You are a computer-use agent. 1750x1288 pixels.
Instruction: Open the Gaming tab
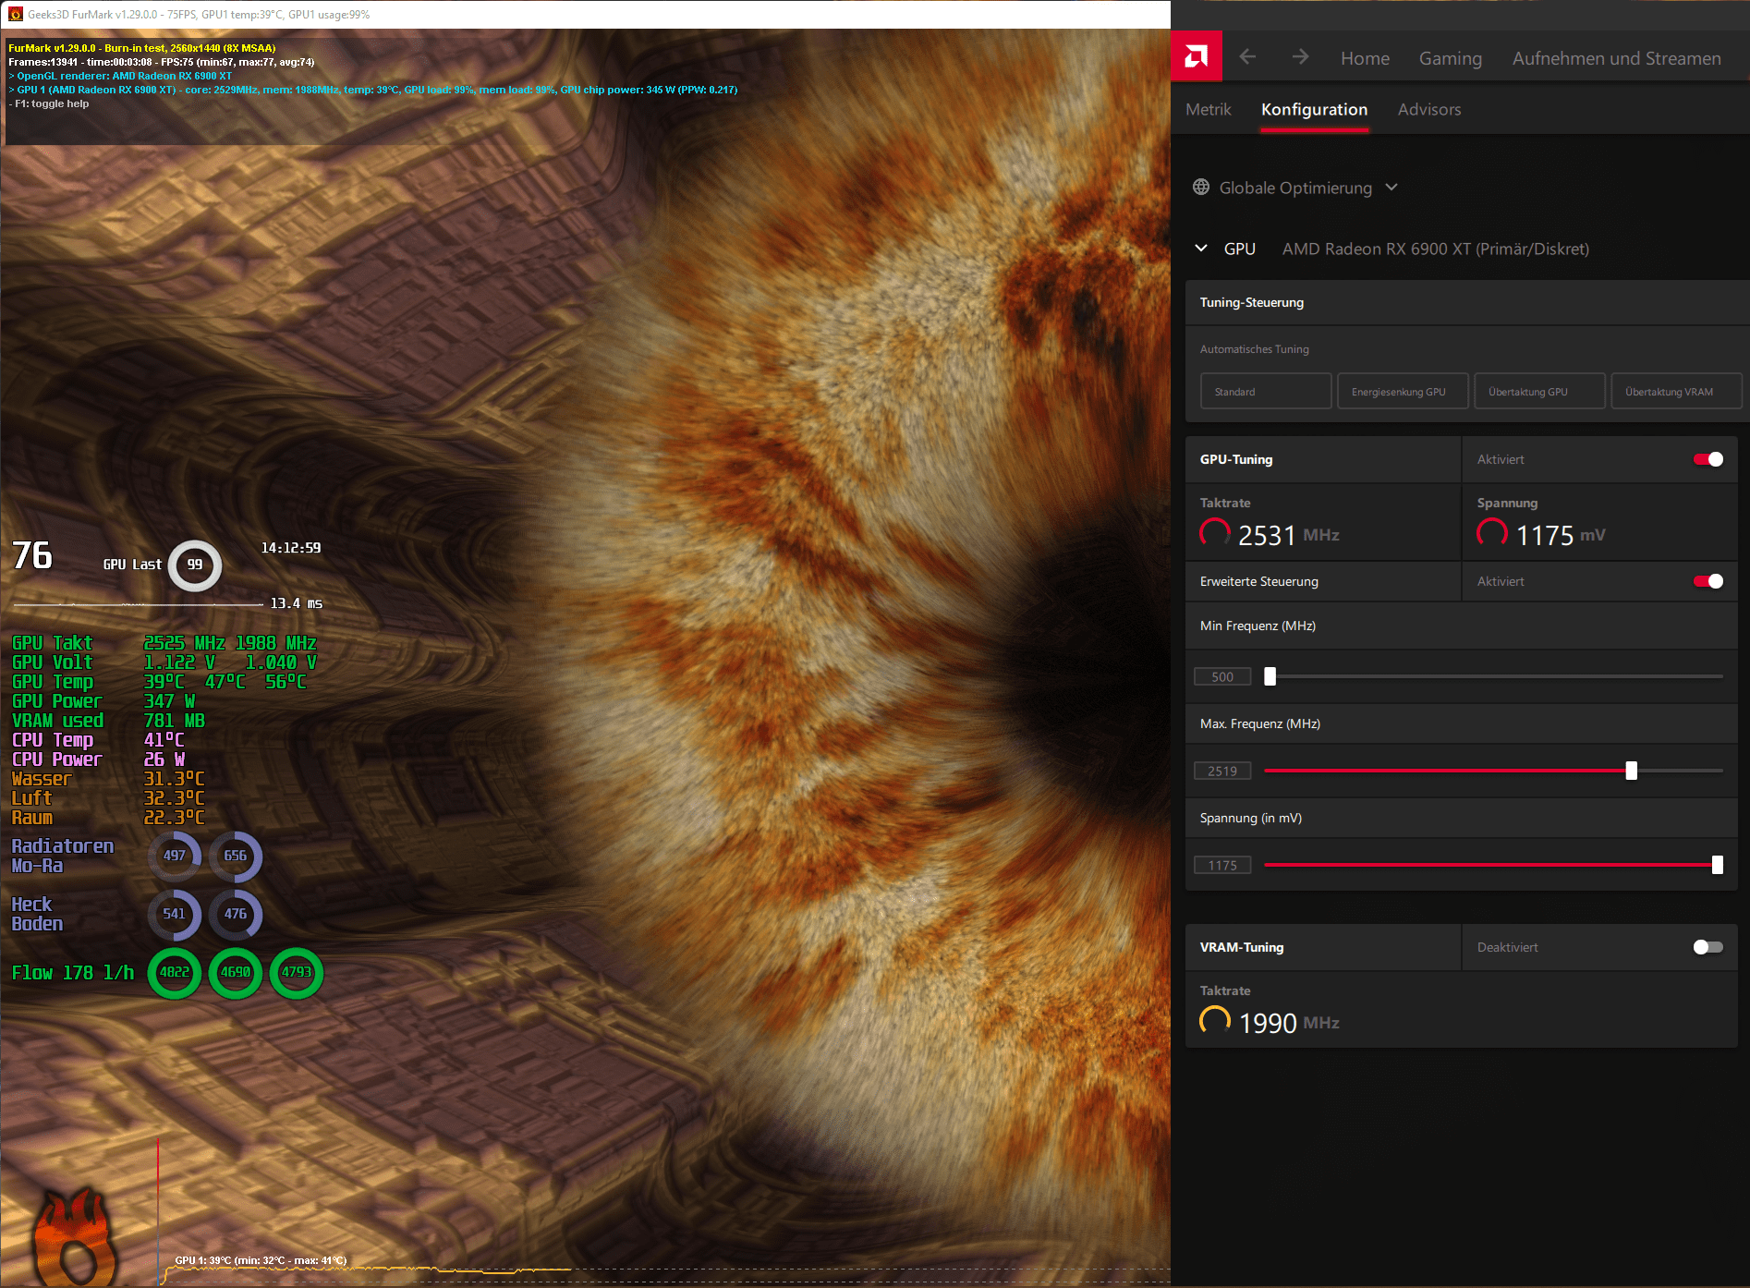point(1450,58)
